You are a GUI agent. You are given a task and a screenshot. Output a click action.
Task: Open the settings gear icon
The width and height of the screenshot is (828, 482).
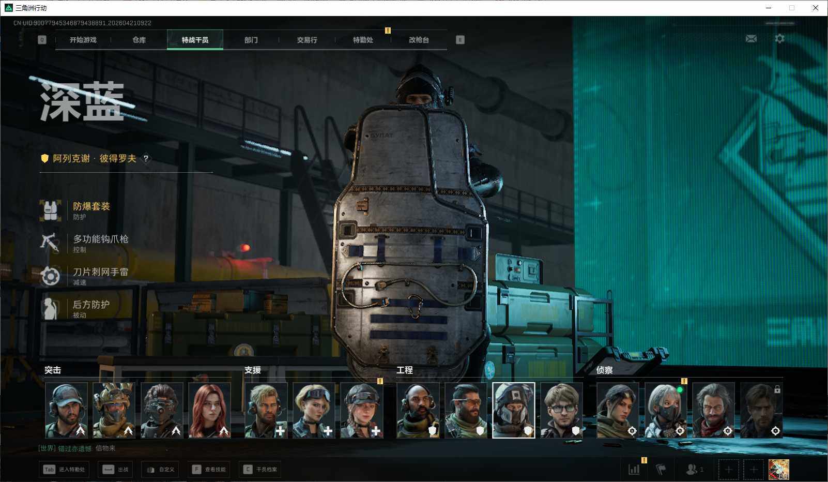(x=779, y=39)
